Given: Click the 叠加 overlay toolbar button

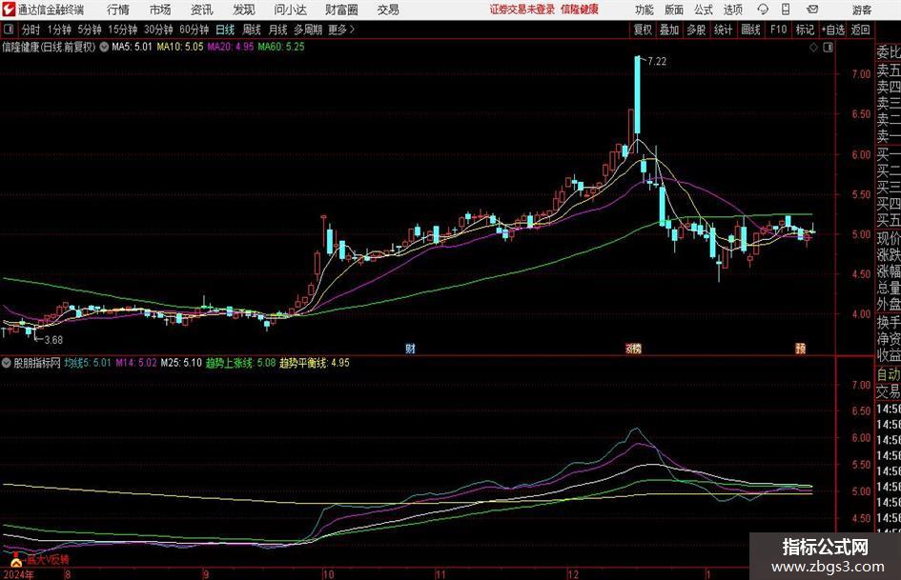Looking at the screenshot, I should [669, 30].
